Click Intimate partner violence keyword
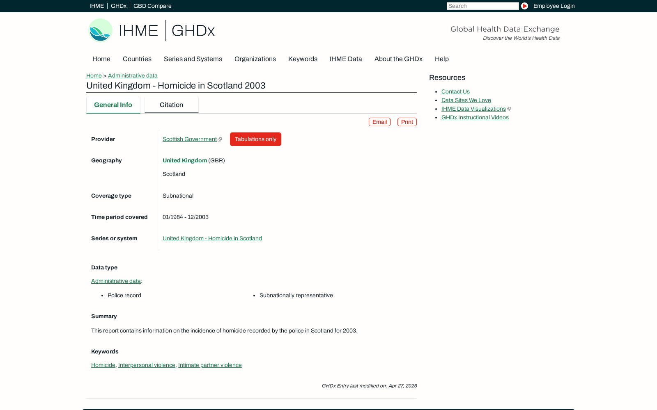The width and height of the screenshot is (657, 410). 210,365
